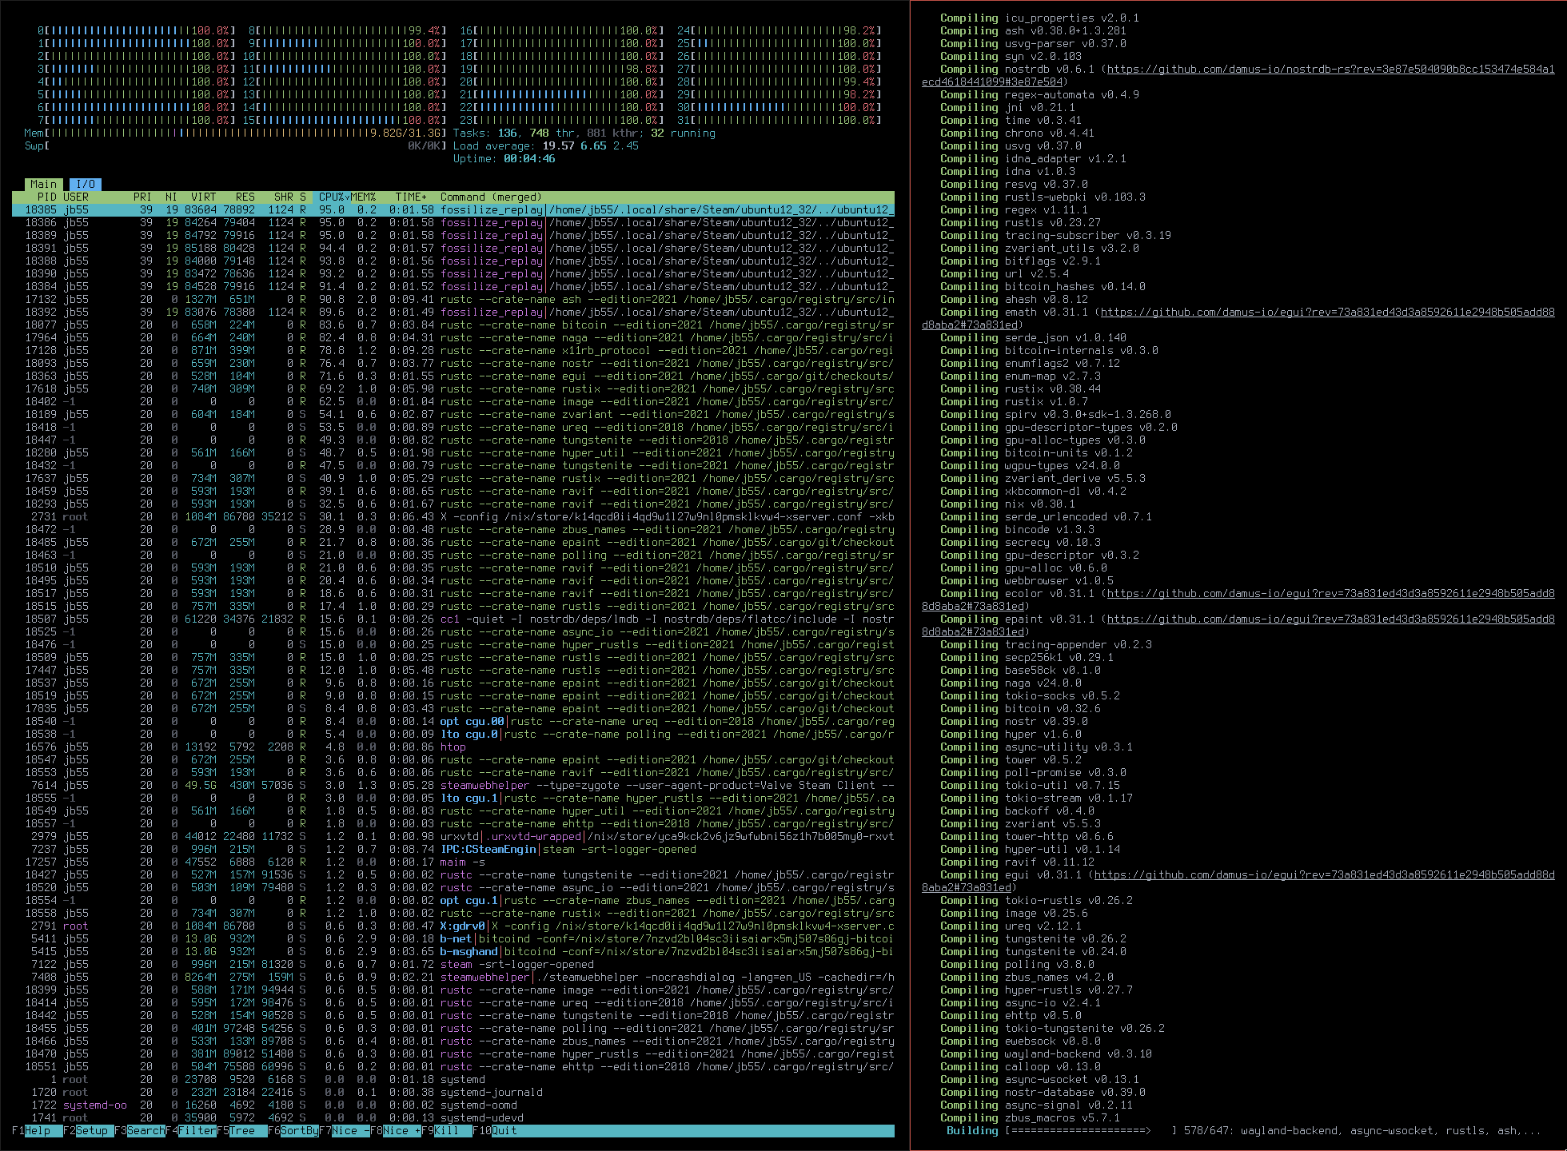The width and height of the screenshot is (1567, 1151).
Task: Switch to the I/O tab in htop
Action: (x=86, y=184)
